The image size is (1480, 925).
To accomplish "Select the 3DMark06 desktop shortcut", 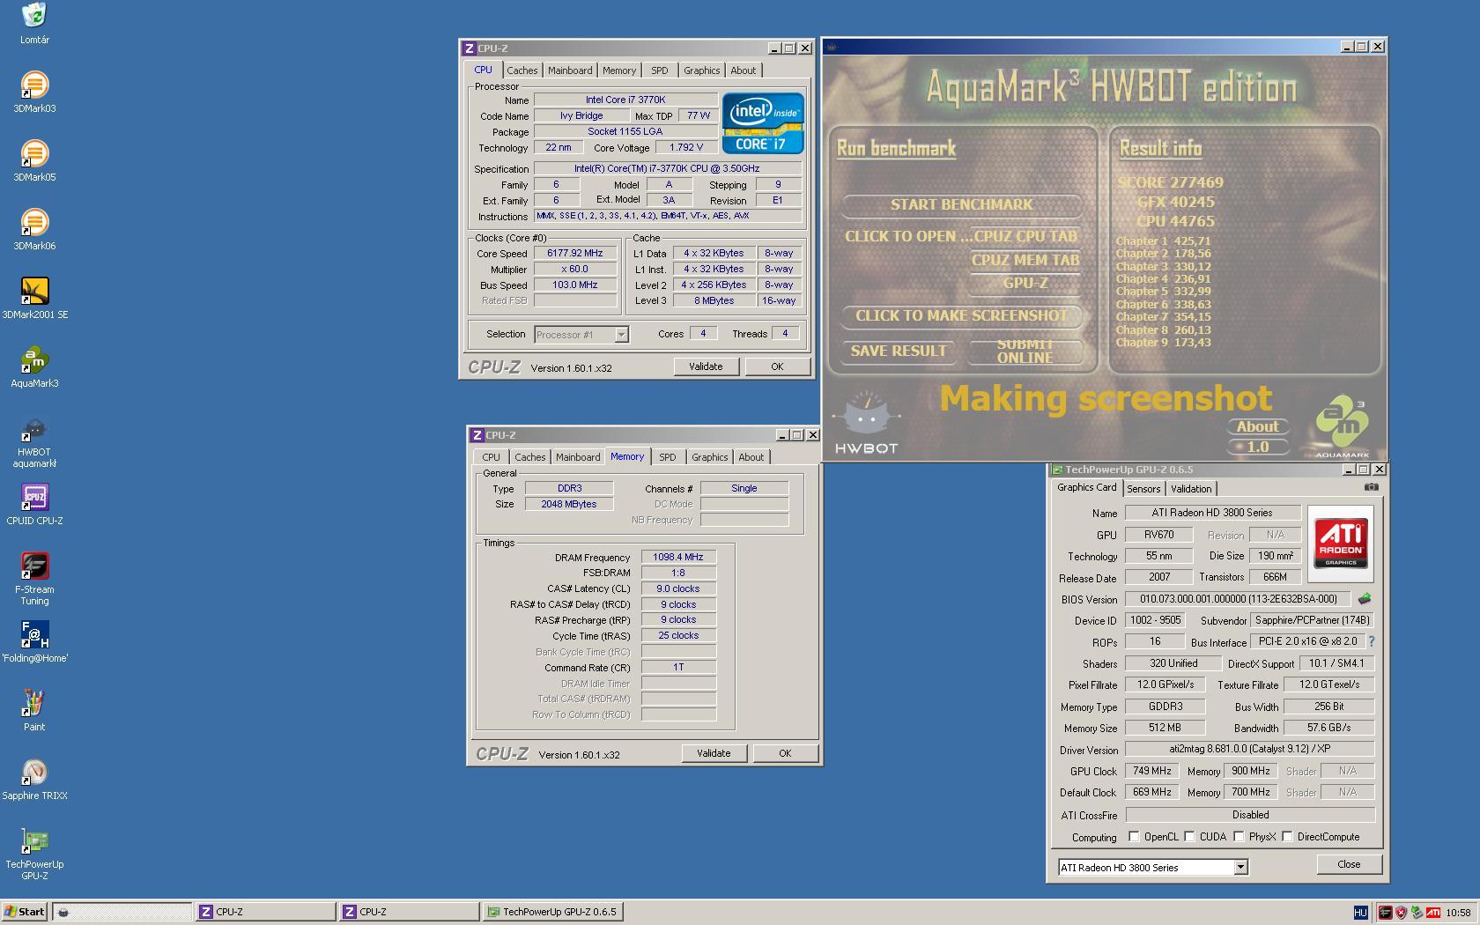I will click(x=34, y=230).
